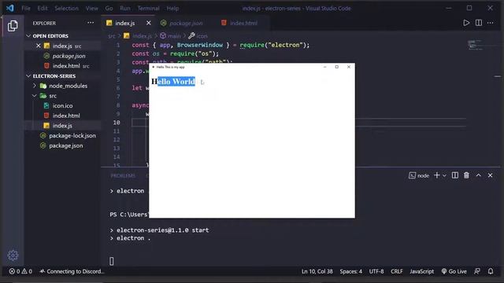Add a new terminal with plus icon
504x283 pixels.
(x=436, y=175)
